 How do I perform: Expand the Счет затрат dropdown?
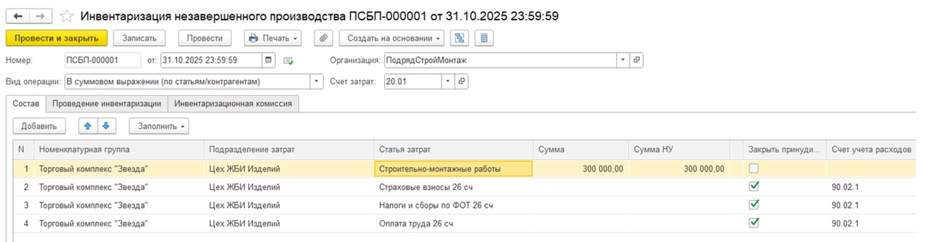click(x=448, y=82)
